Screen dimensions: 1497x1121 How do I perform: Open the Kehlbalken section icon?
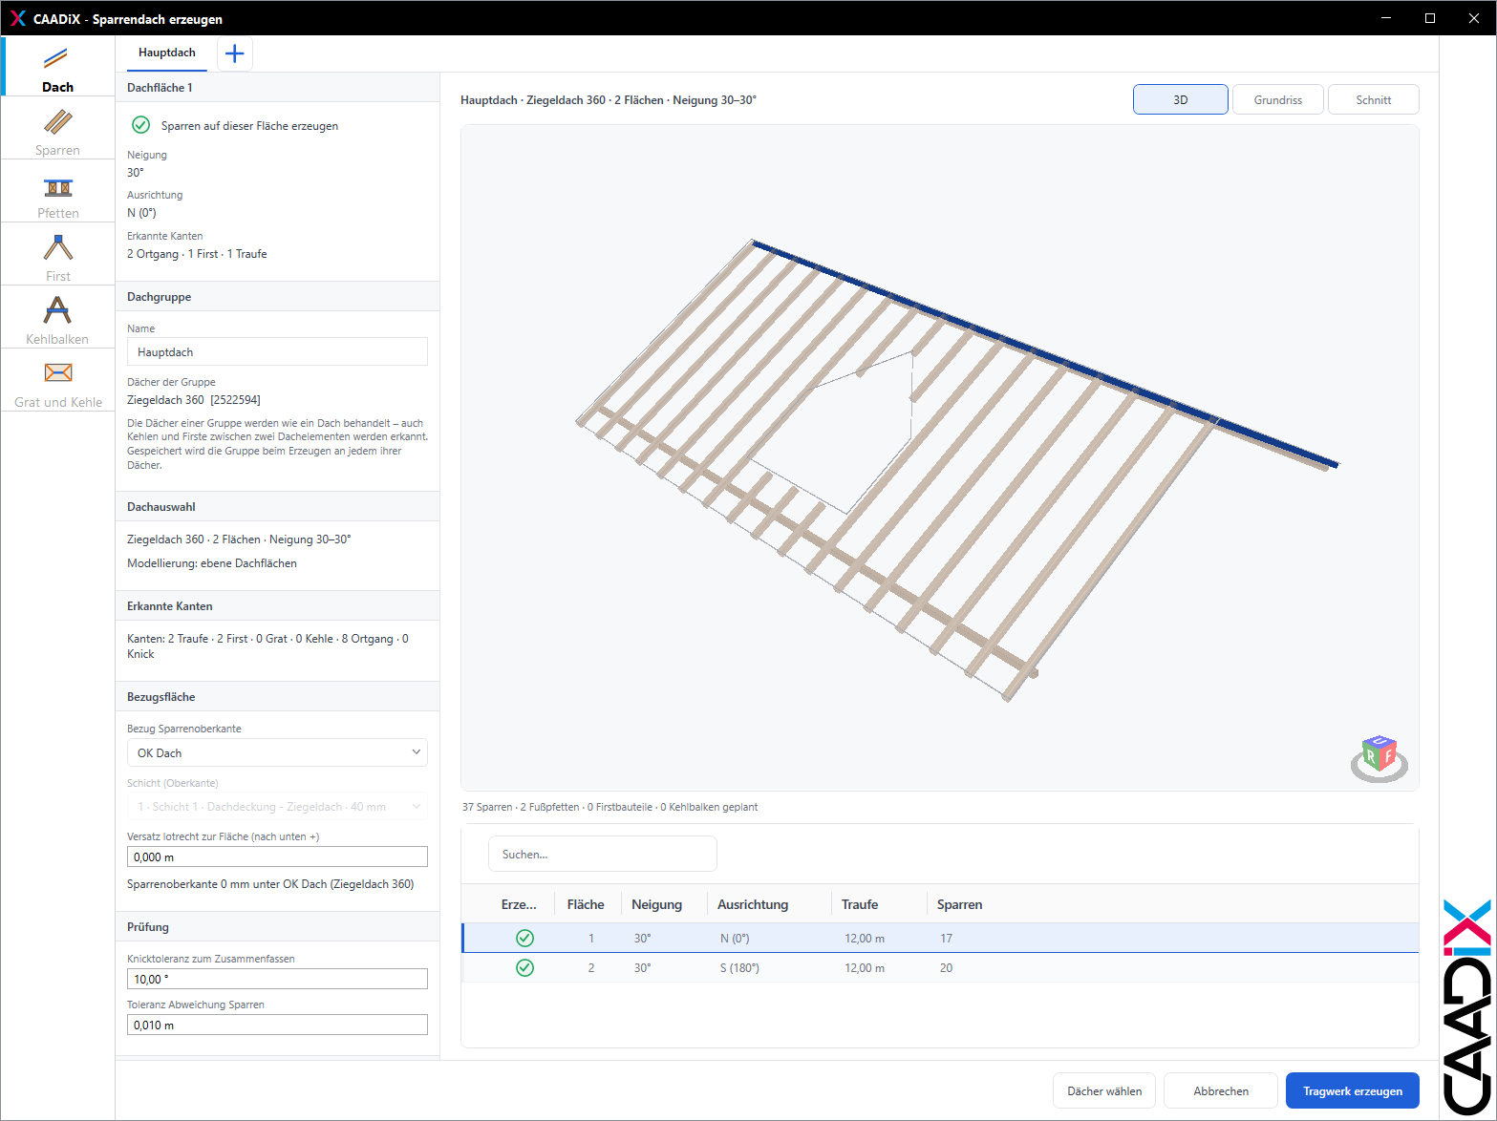(57, 310)
